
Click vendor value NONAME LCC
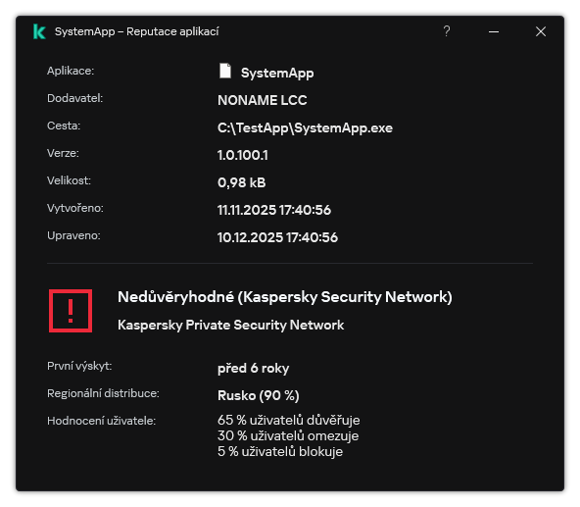[x=262, y=100]
